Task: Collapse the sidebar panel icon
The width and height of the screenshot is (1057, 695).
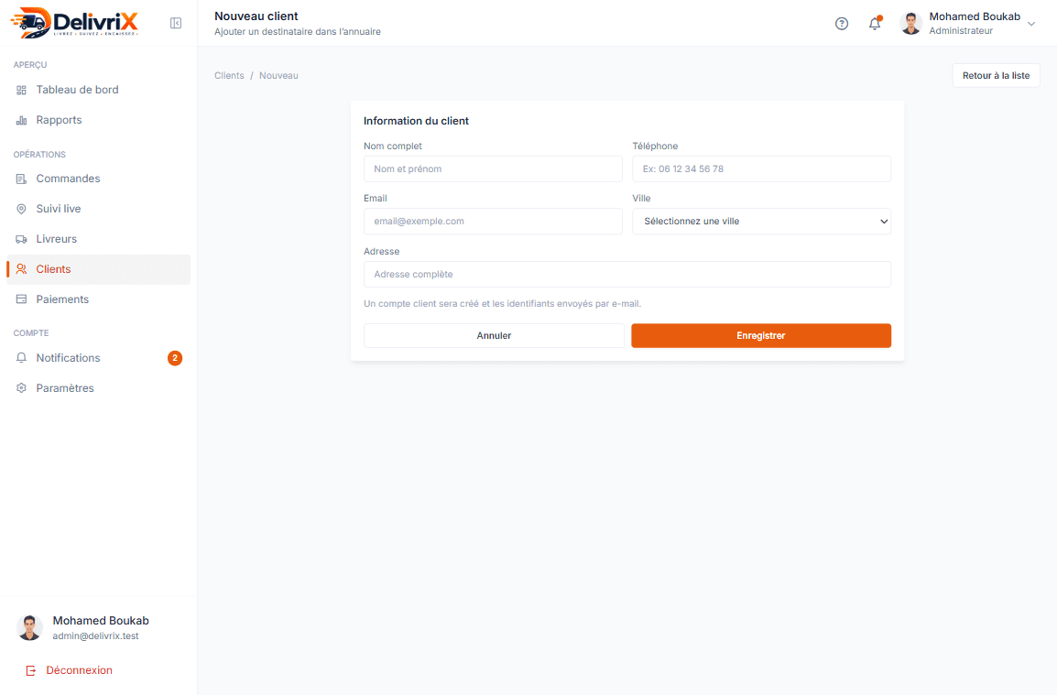Action: pyautogui.click(x=176, y=23)
